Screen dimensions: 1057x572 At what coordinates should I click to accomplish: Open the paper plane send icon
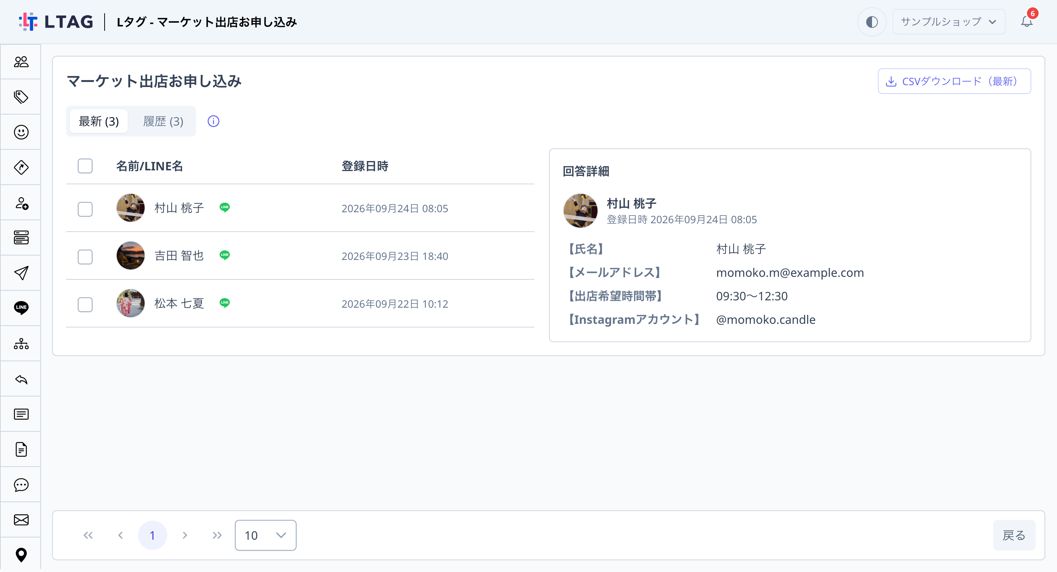click(21, 273)
